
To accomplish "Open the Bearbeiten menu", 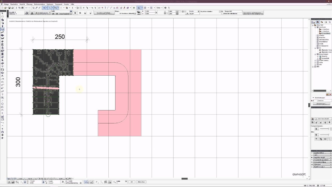I will pos(14,4).
